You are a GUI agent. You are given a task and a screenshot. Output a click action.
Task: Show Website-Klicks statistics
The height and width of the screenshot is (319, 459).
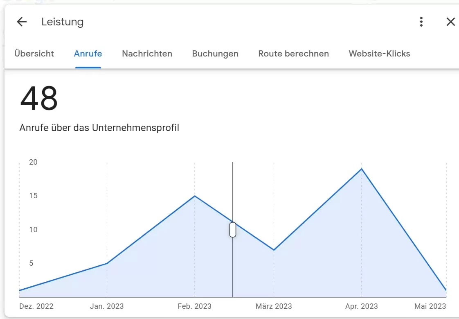[379, 53]
